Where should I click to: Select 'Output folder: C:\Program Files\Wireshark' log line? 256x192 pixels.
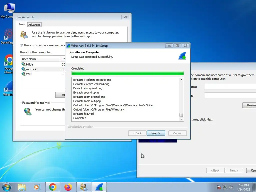(98, 109)
